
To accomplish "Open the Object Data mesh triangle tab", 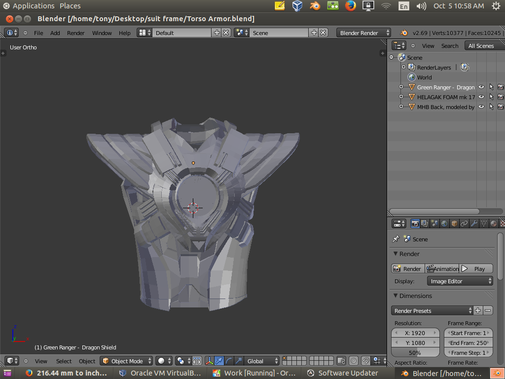I will point(483,224).
